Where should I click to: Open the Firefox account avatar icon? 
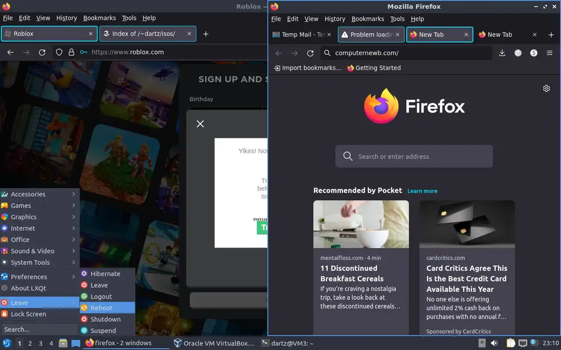point(518,53)
